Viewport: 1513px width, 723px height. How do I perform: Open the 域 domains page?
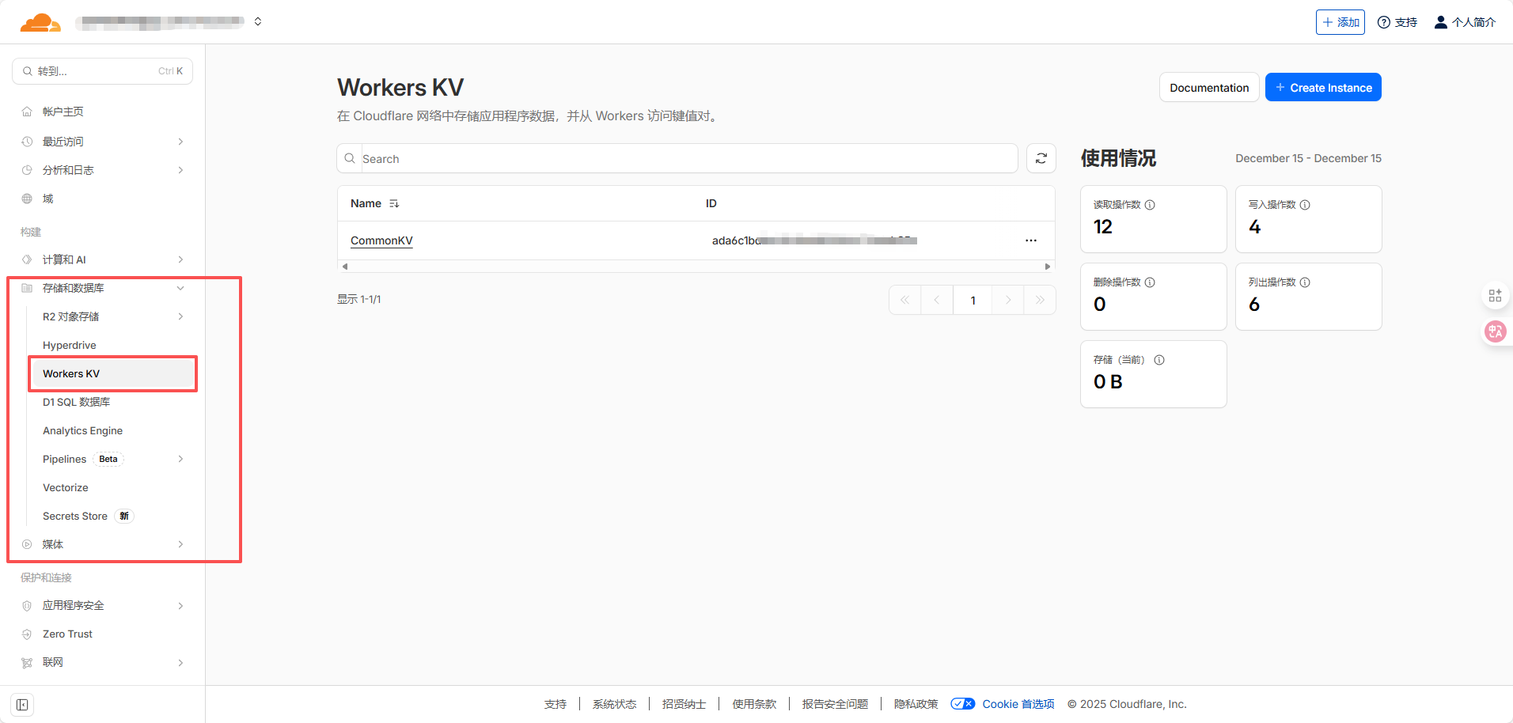pyautogui.click(x=47, y=199)
